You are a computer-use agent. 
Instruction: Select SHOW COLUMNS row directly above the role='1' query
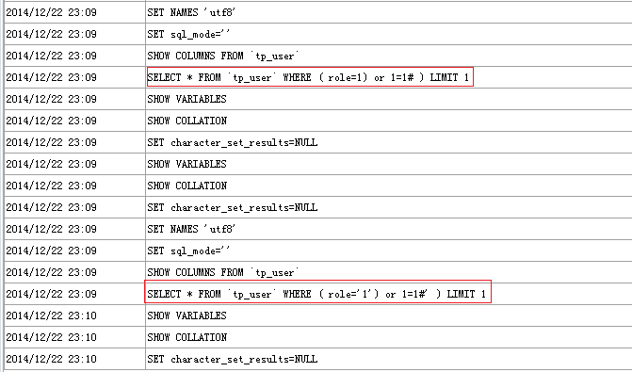point(223,272)
